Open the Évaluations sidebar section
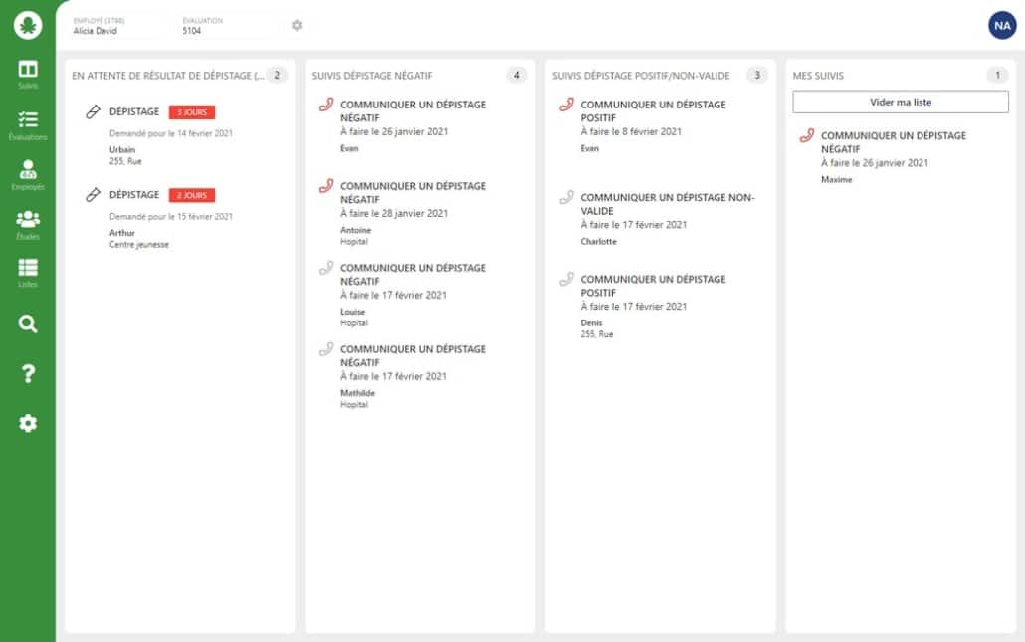1025x642 pixels. [x=28, y=124]
